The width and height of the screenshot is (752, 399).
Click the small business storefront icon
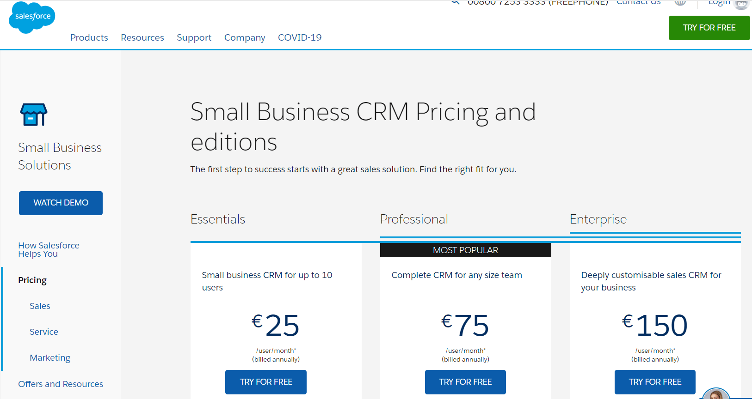coord(34,115)
